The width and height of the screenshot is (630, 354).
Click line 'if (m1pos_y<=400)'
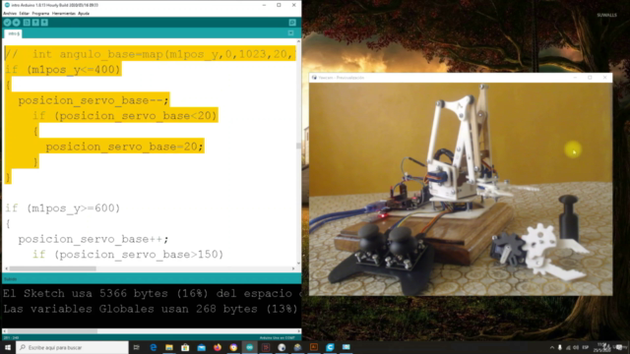point(63,70)
